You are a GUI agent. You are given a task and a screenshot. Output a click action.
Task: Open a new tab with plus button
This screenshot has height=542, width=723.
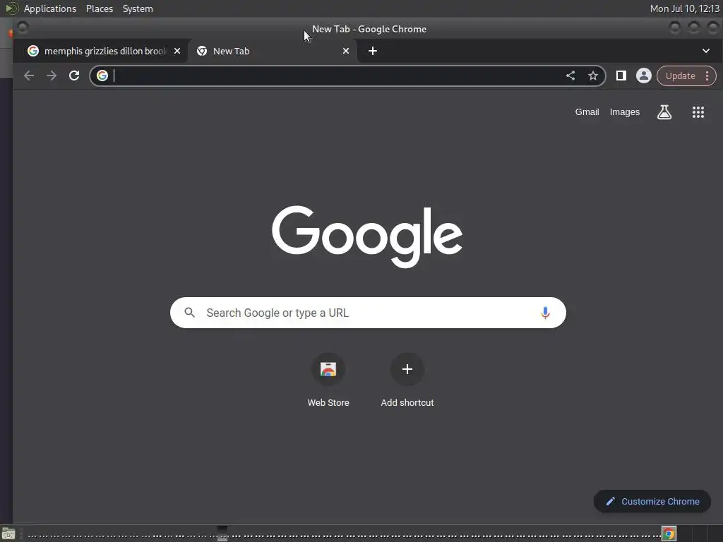point(373,51)
